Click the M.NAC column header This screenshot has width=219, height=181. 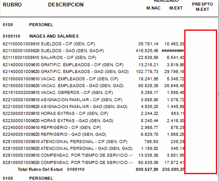[x=153, y=8]
